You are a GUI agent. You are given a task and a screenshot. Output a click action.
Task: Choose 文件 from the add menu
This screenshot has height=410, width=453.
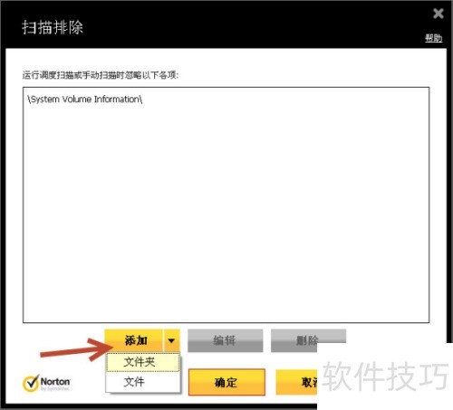coord(143,382)
